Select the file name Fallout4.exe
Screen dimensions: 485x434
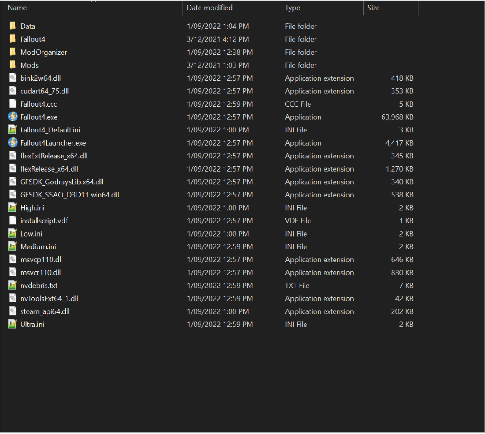39,117
